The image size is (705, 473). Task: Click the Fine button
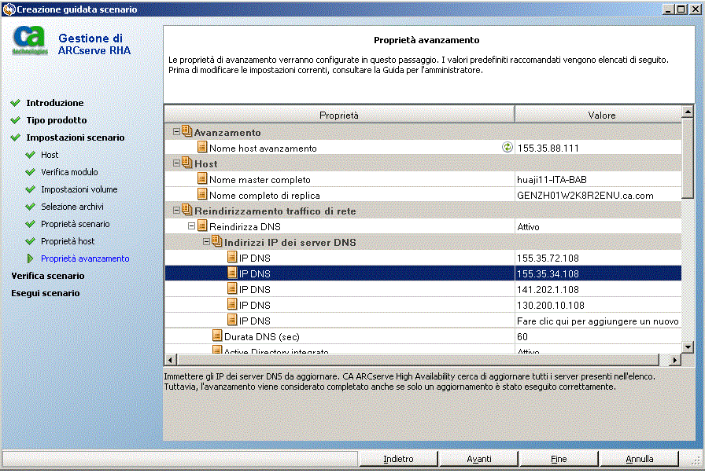[559, 459]
